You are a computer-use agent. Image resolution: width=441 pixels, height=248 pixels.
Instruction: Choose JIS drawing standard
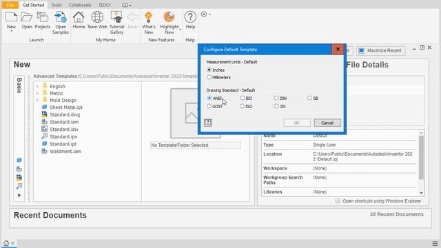276,106
